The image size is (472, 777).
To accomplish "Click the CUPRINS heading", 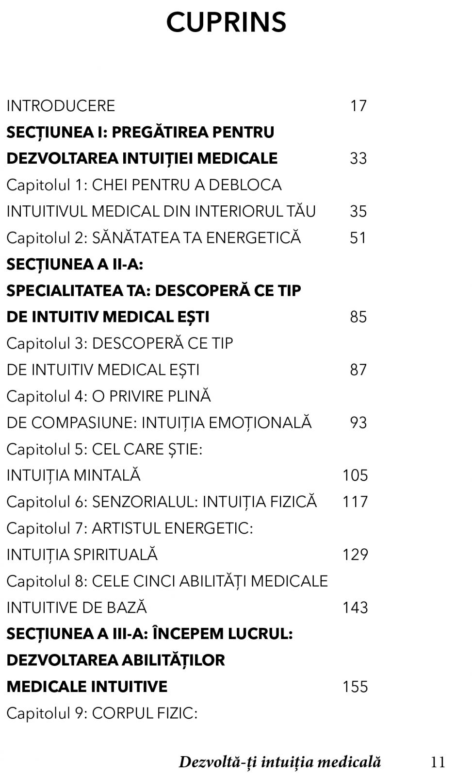I will coord(226,22).
